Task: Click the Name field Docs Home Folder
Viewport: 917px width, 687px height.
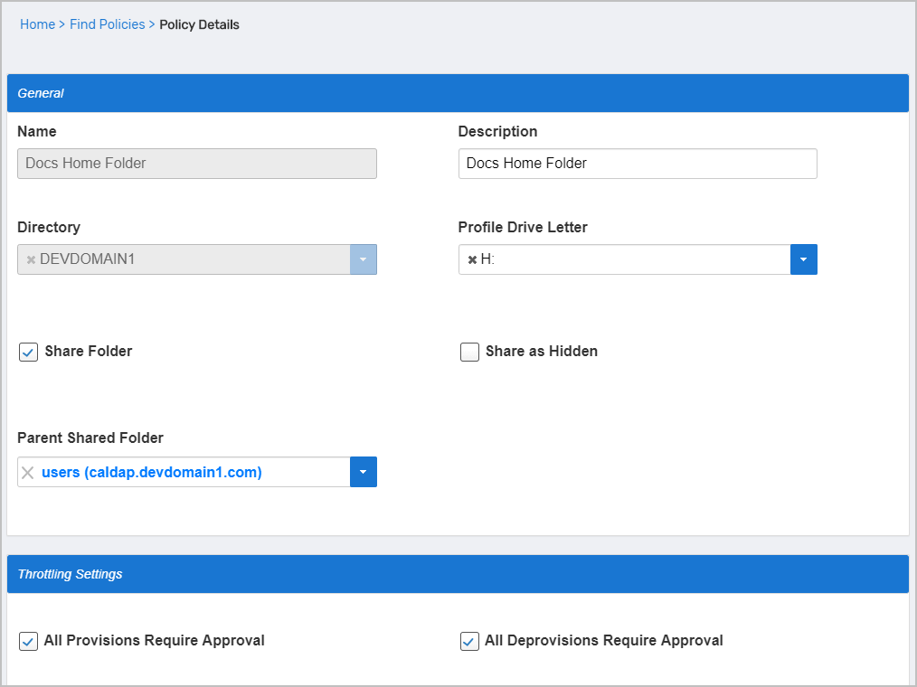Action: point(196,164)
